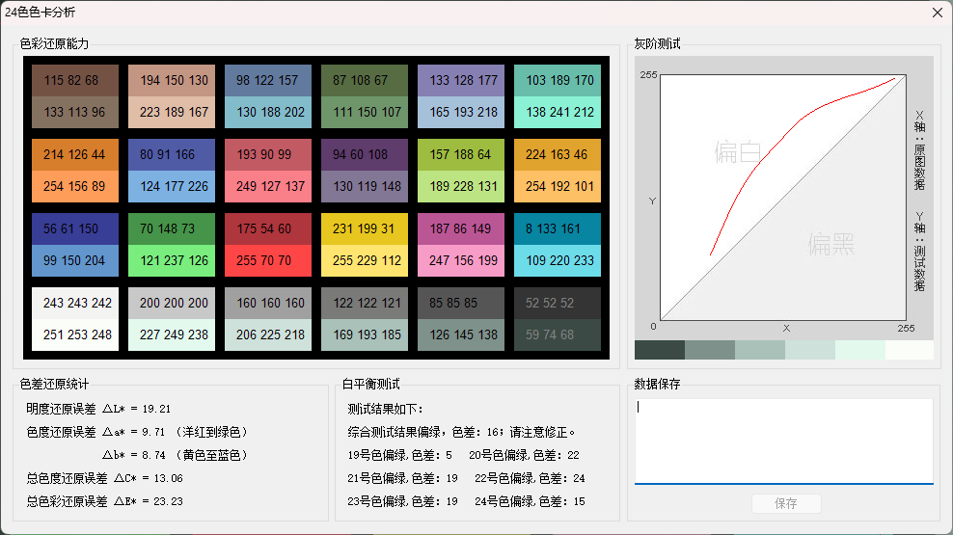Select swatch labeled 254 156 89
Screen dimensions: 953x535
pyautogui.click(x=75, y=186)
